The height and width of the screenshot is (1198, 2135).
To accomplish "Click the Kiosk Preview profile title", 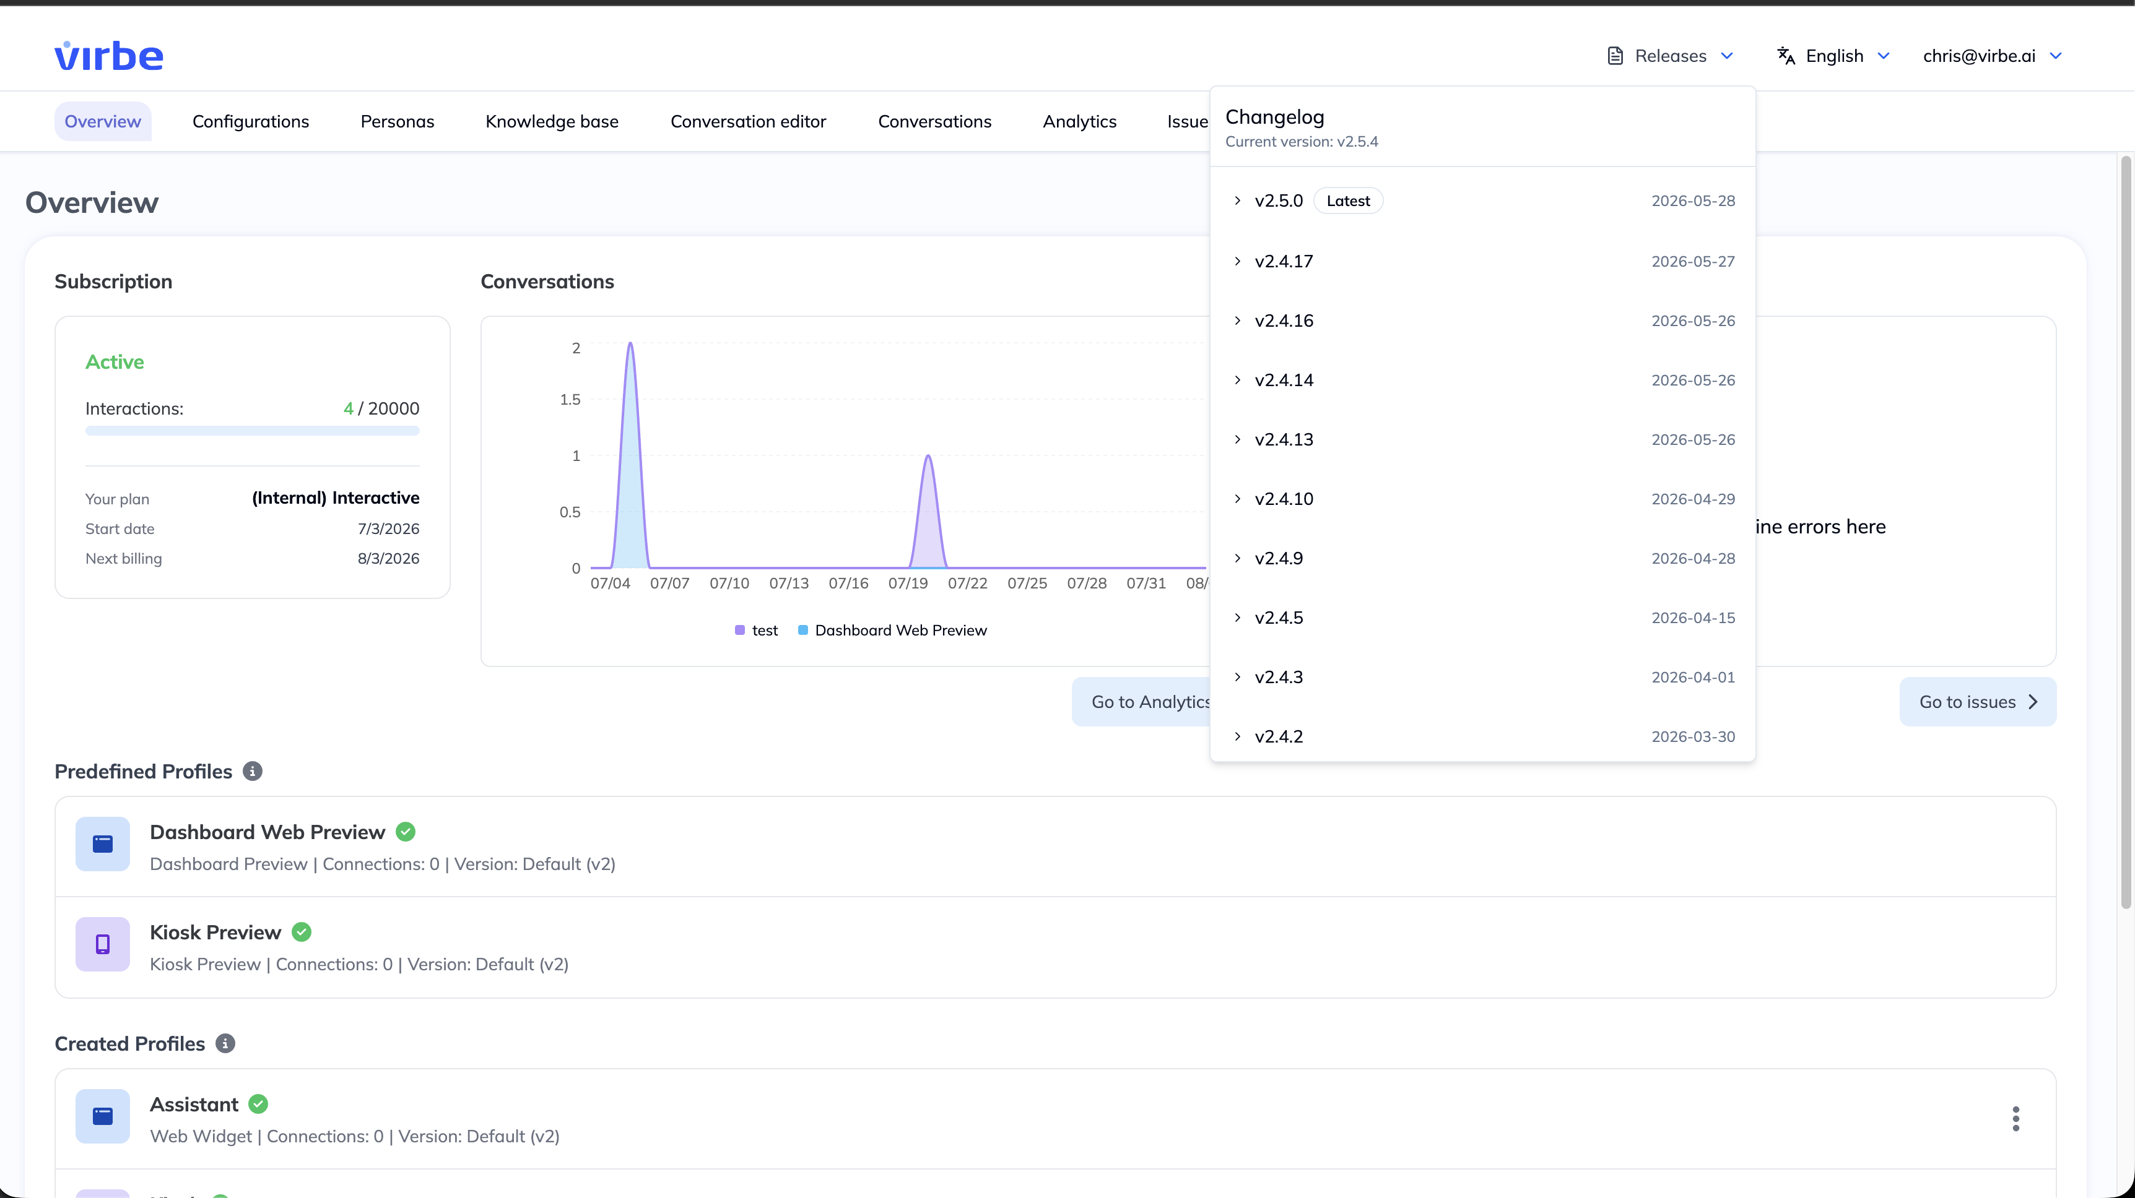I will (215, 932).
